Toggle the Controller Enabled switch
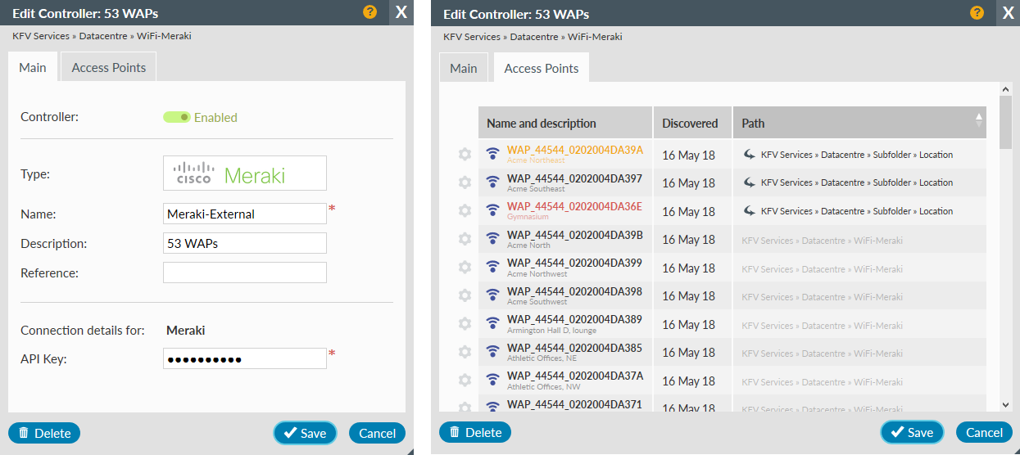This screenshot has height=455, width=1020. click(x=177, y=117)
